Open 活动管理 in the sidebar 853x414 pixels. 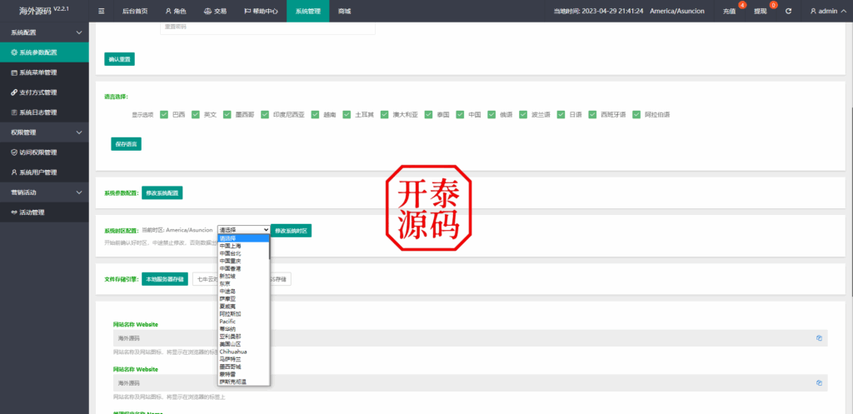(x=44, y=212)
